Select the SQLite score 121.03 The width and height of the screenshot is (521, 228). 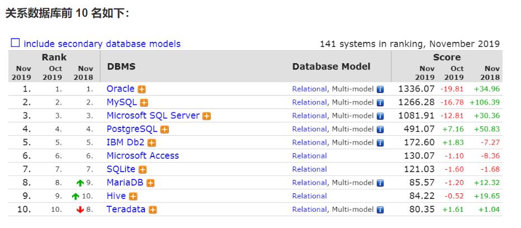tap(419, 169)
